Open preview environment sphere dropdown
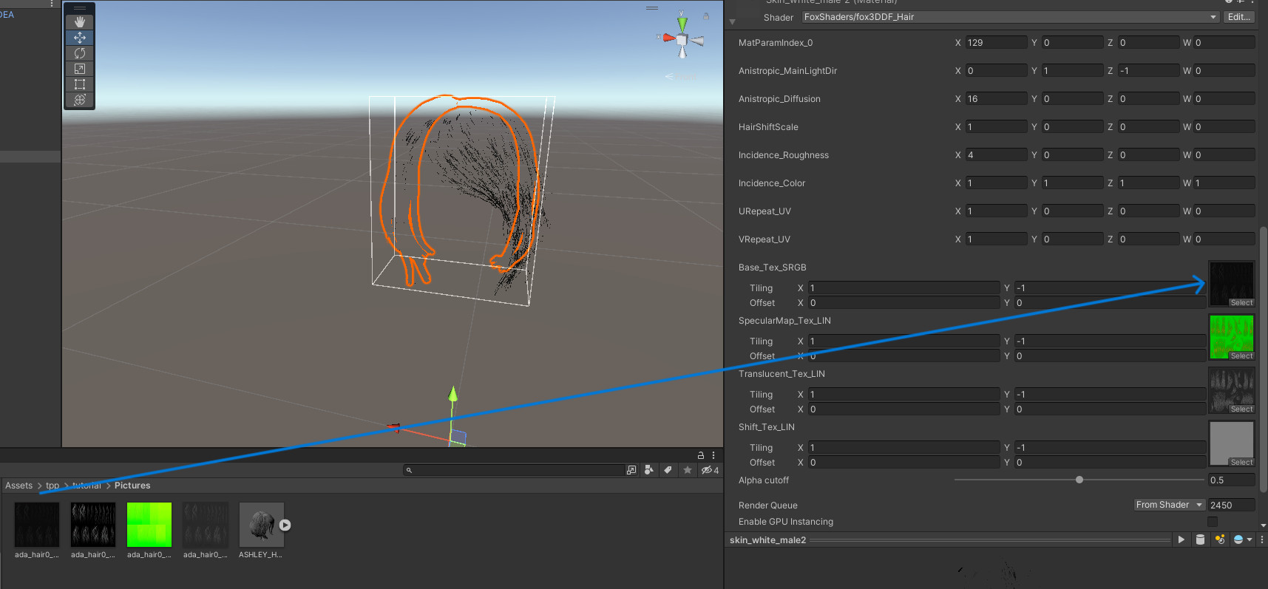1268x589 pixels. (1243, 540)
